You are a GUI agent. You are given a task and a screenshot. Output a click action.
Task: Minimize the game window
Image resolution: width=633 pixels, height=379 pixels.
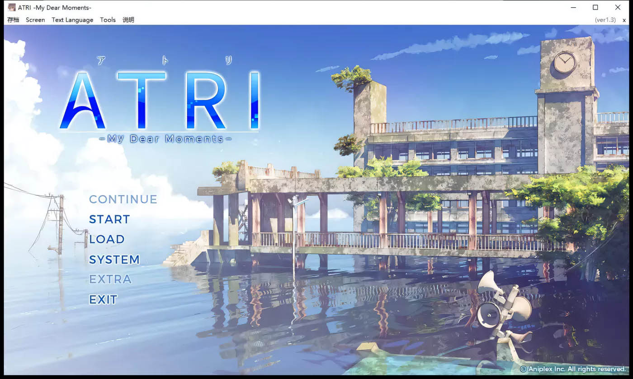pos(573,7)
